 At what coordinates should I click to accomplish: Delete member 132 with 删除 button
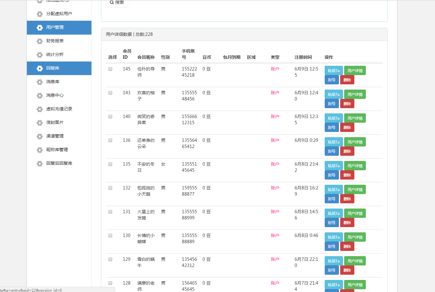click(347, 199)
